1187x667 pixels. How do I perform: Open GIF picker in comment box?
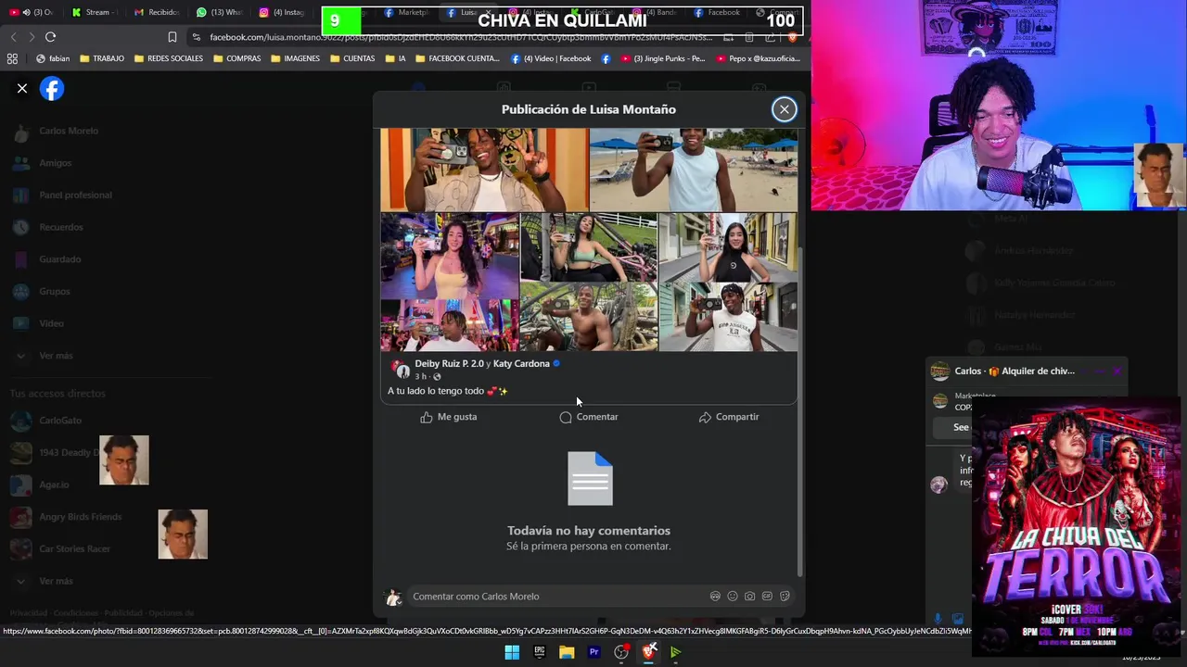pos(767,597)
